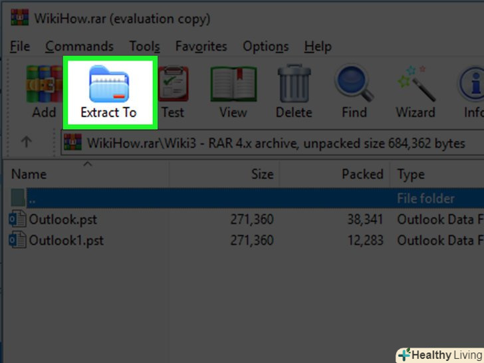Go up one level arrow
The image size is (484, 363).
(26, 142)
